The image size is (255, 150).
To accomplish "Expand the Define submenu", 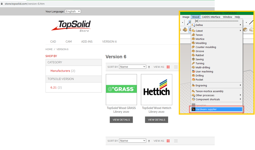I will (x=217, y=25).
